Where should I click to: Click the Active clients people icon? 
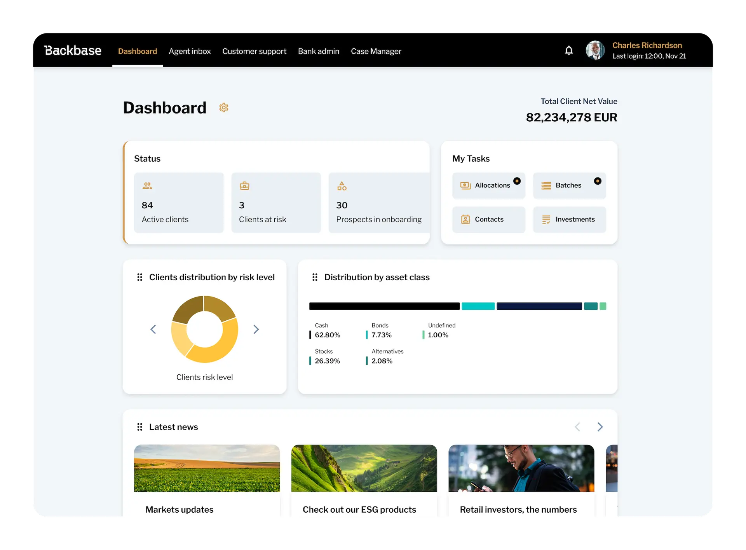click(147, 186)
